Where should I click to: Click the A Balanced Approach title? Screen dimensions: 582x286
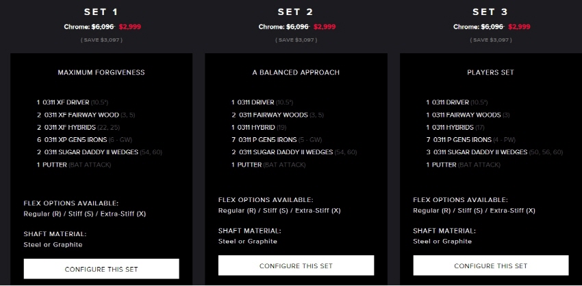(296, 72)
